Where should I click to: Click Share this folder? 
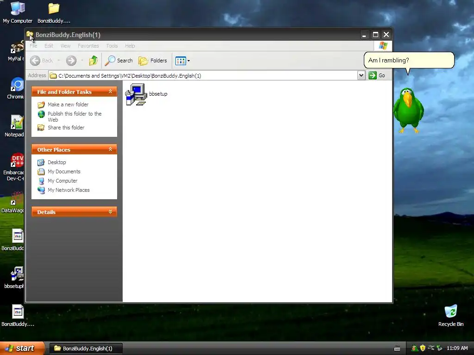coord(66,128)
